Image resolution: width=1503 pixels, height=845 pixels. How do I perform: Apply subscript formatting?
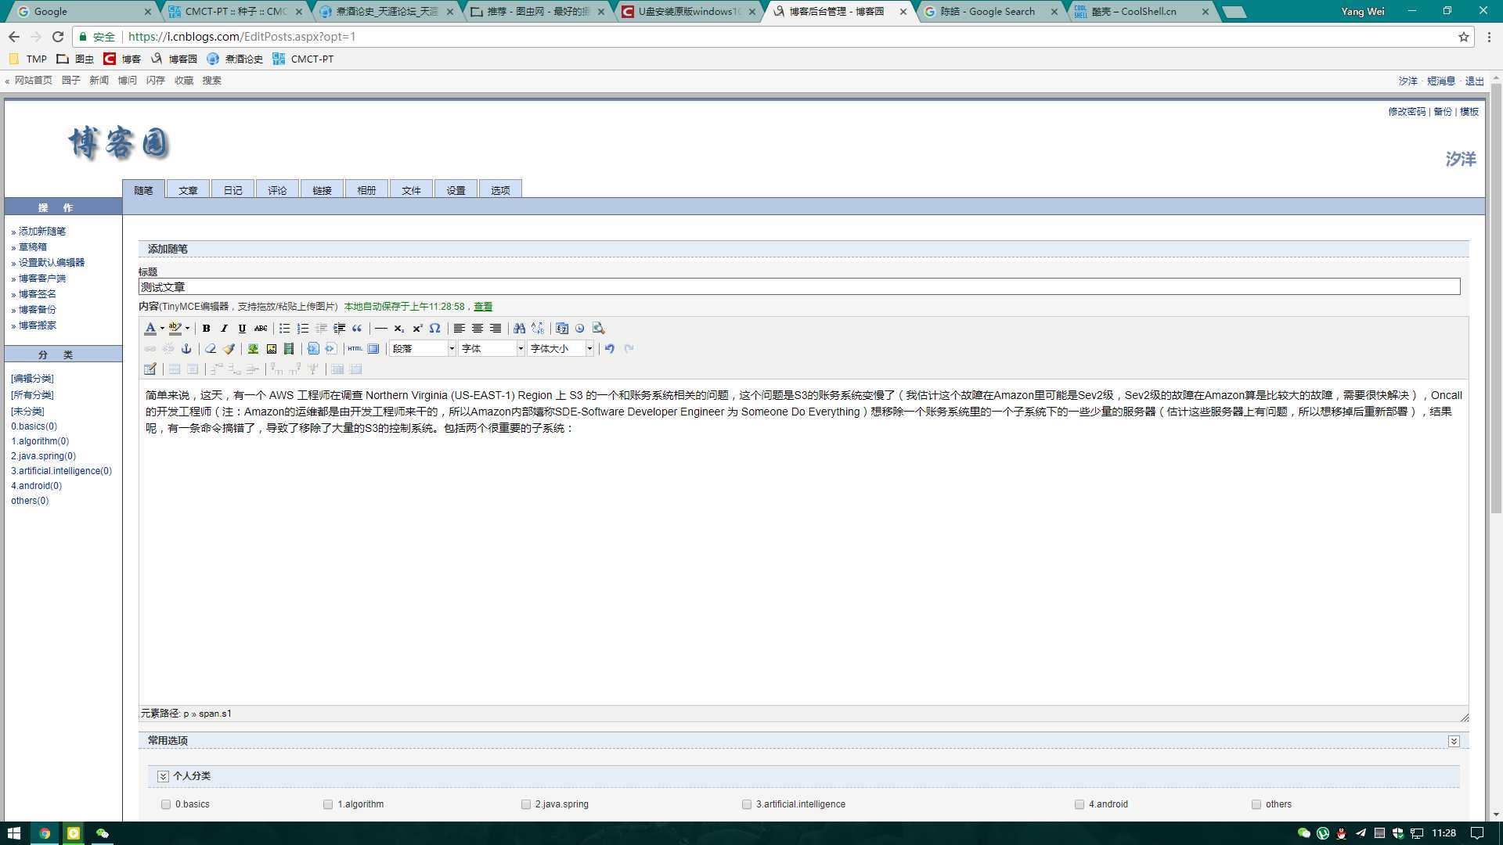tap(398, 329)
